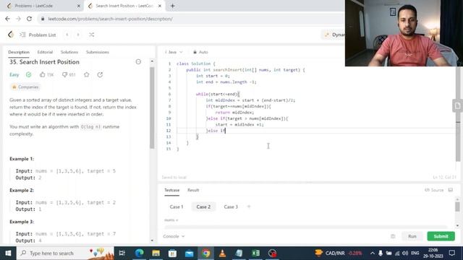Submit the solution
This screenshot has width=463, height=260.
point(441,236)
